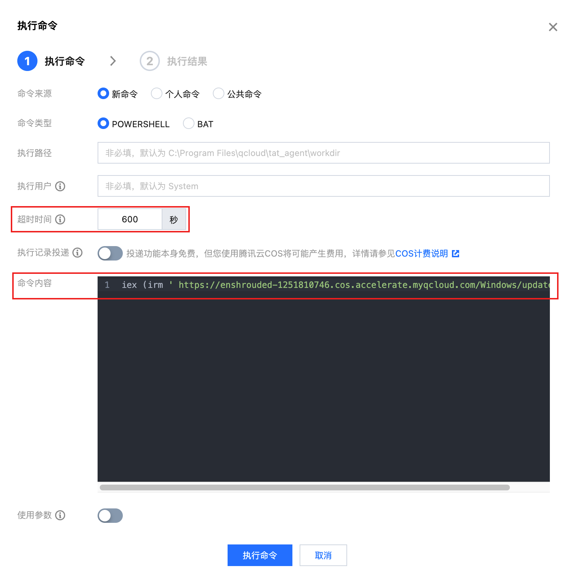Click the chevron arrow between the steps
The height and width of the screenshot is (583, 574).
(113, 61)
